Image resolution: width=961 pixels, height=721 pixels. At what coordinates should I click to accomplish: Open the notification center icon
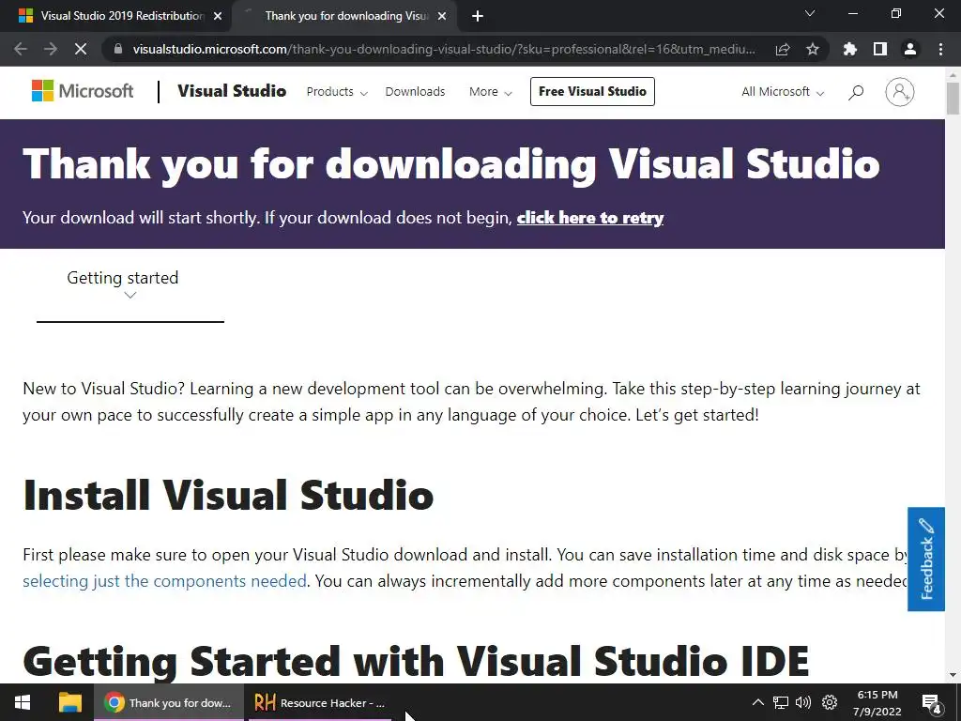click(931, 703)
